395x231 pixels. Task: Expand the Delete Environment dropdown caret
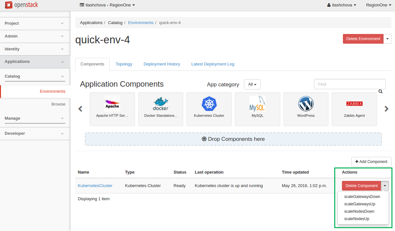click(x=387, y=39)
